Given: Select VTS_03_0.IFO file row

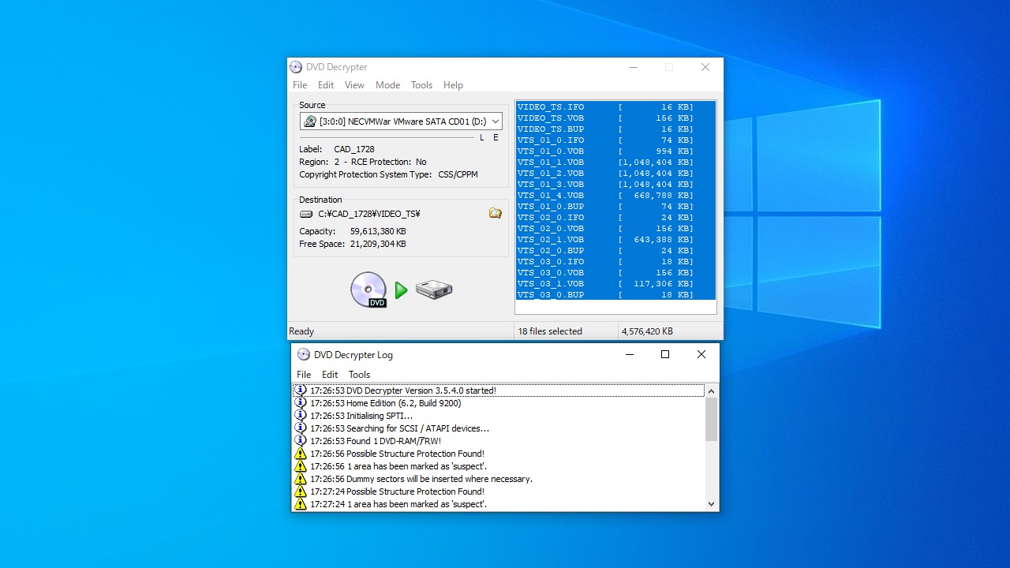Looking at the screenshot, I should coord(615,262).
